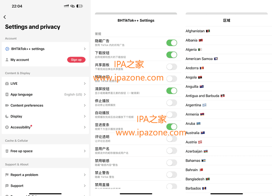Open Content preferences via its chevron
272x196 pixels.
point(85,105)
